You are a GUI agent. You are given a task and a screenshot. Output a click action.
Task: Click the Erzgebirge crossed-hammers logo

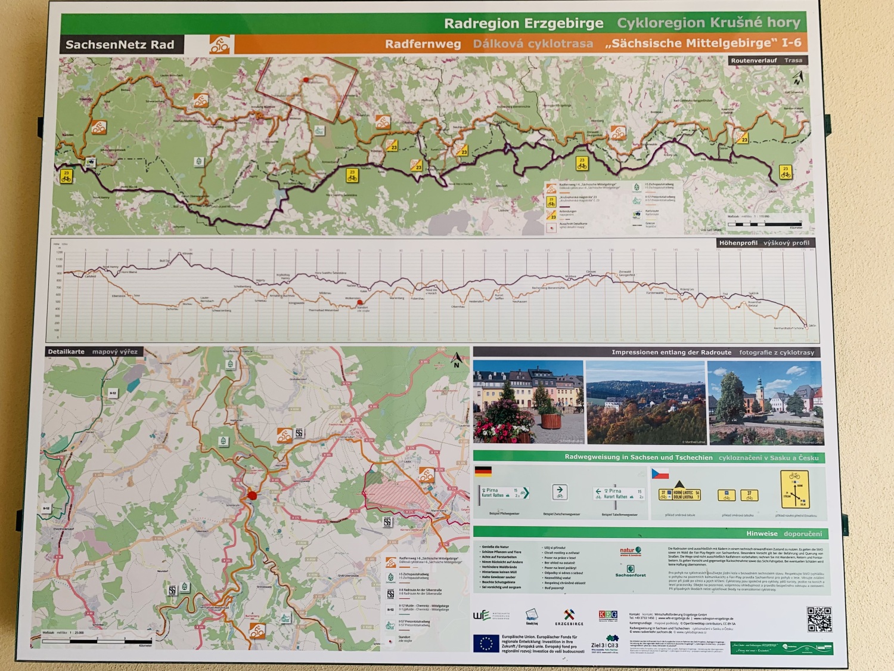[569, 615]
